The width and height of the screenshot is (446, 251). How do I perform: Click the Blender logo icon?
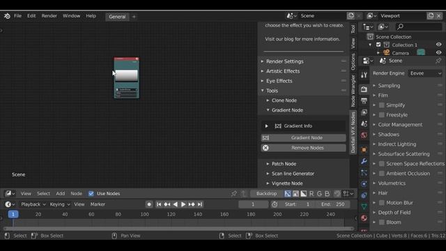pos(7,16)
